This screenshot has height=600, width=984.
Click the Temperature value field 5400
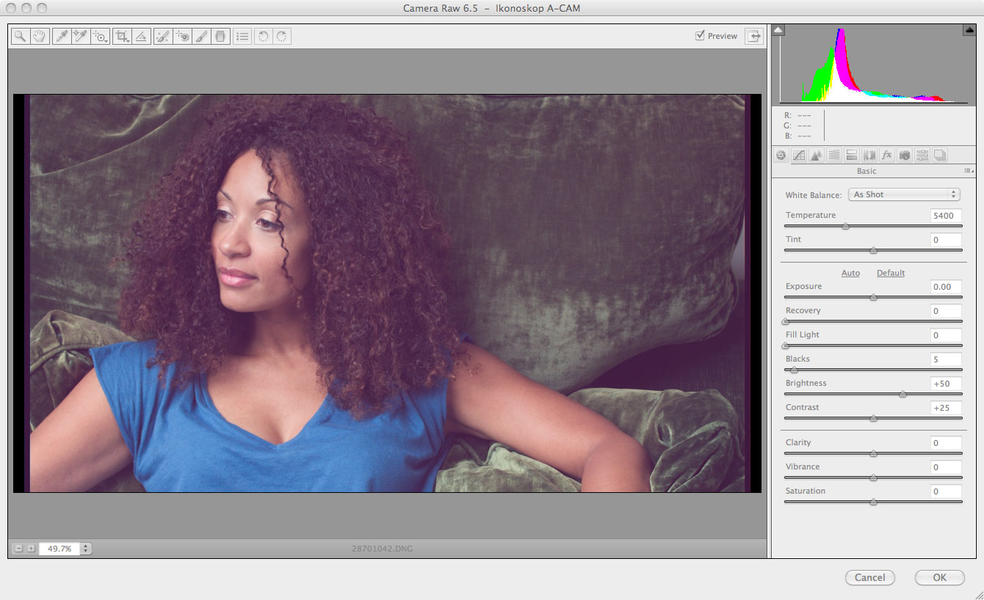pos(945,216)
